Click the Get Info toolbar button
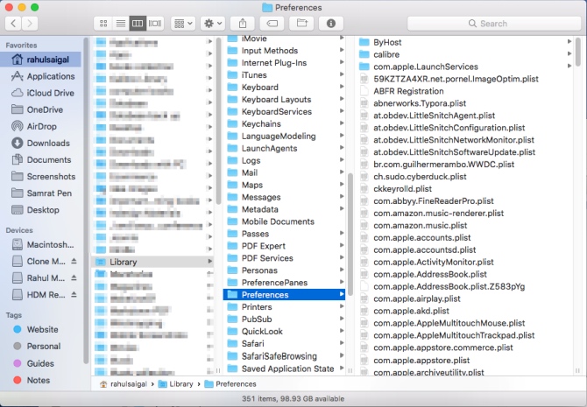 tap(331, 23)
